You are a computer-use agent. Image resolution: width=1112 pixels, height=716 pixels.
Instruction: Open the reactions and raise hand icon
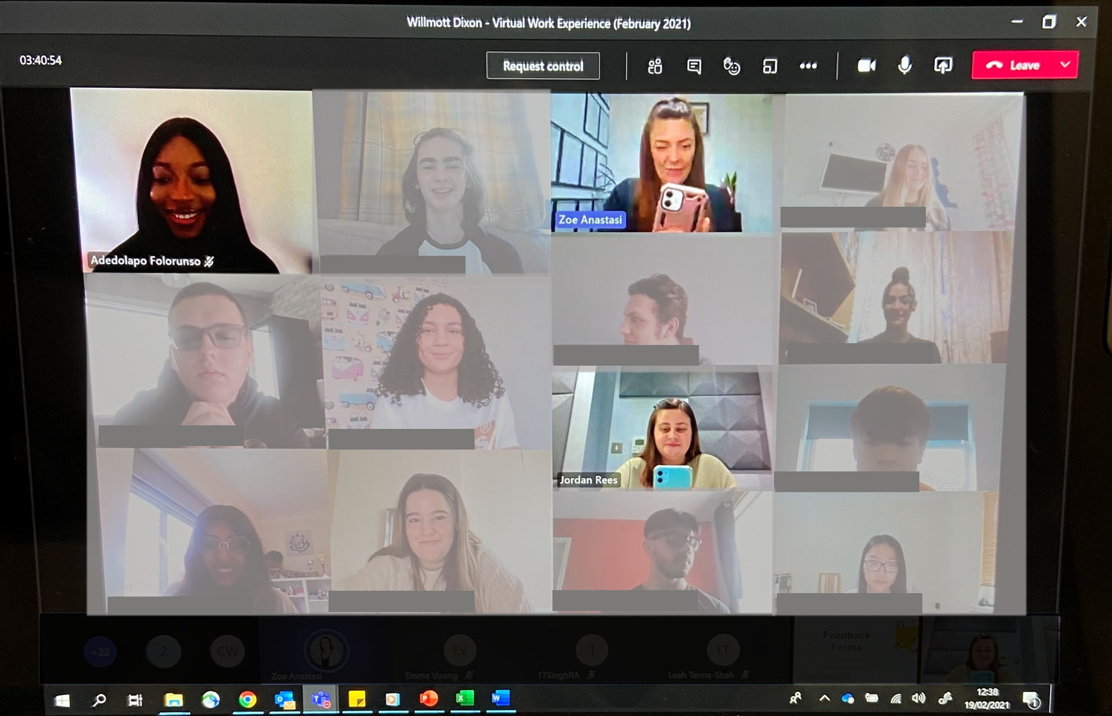tap(731, 66)
